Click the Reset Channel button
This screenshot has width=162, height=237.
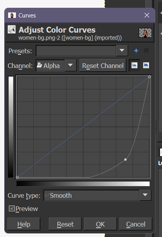click(x=103, y=66)
